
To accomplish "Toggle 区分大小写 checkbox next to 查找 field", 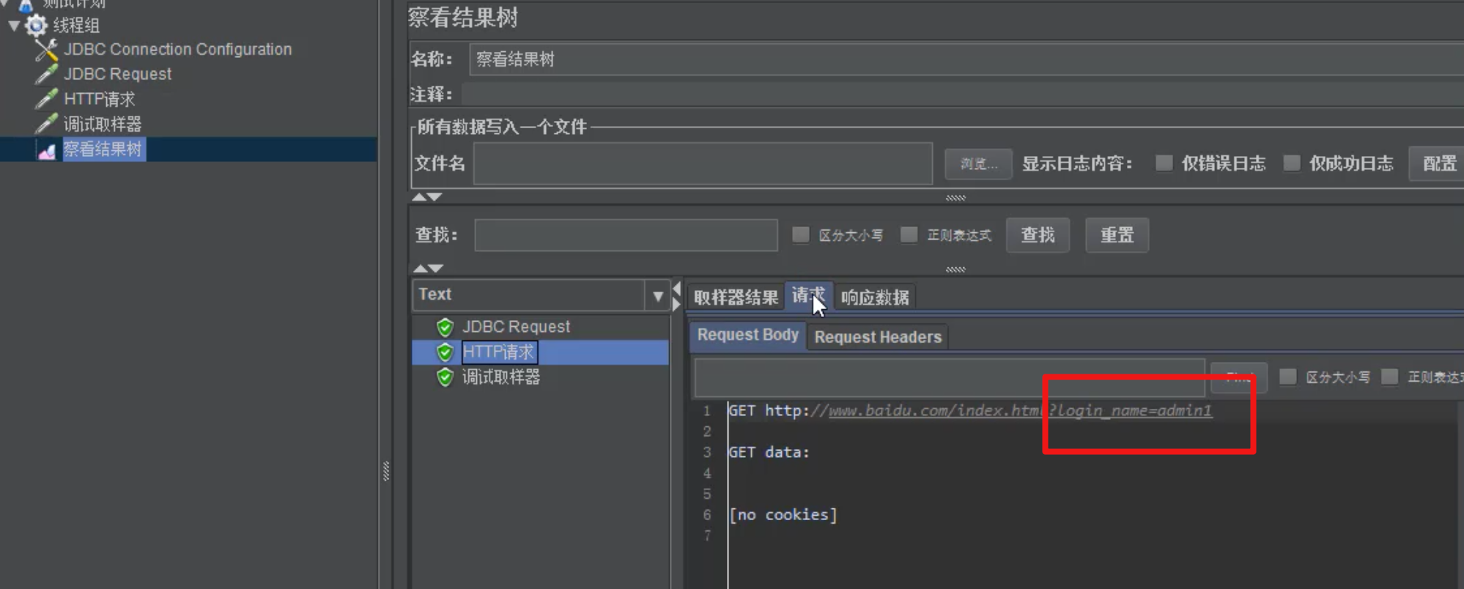I will point(801,234).
